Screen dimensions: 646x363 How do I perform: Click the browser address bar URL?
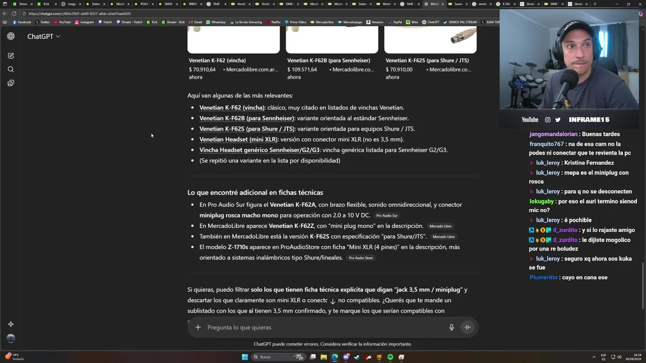pyautogui.click(x=80, y=14)
